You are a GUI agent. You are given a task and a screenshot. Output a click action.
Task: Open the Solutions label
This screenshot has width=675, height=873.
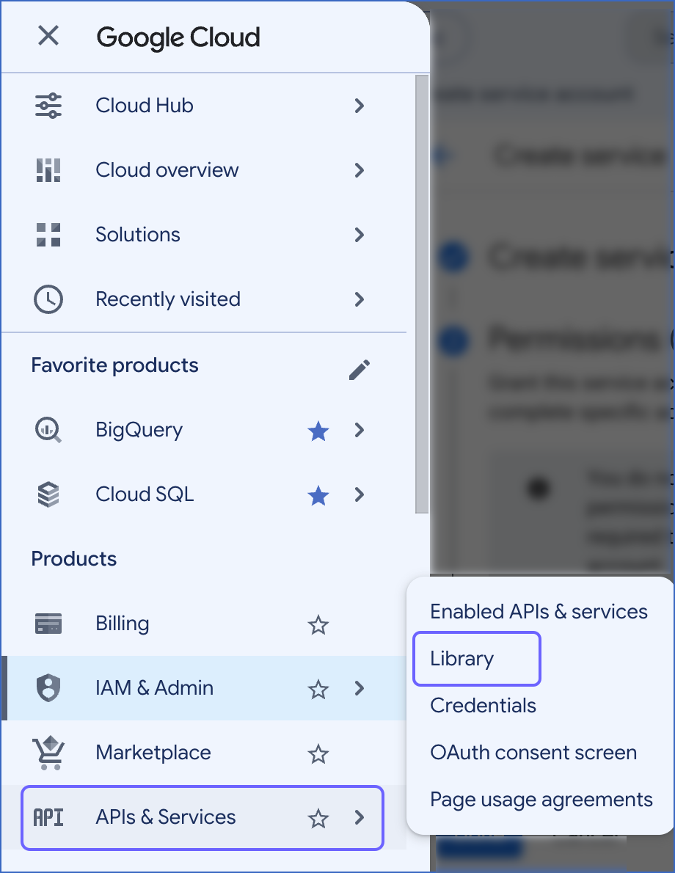[x=137, y=235]
